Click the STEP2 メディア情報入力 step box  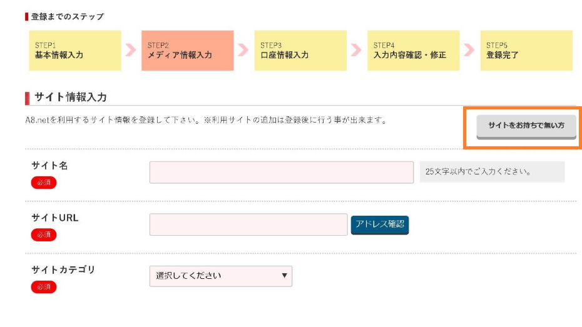point(187,51)
